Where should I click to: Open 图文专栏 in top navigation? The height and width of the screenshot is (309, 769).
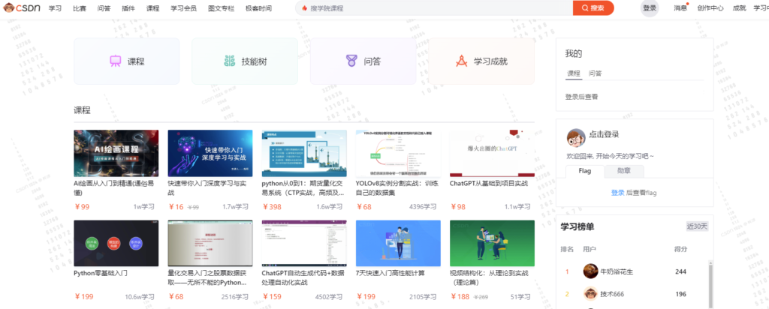[x=221, y=8]
